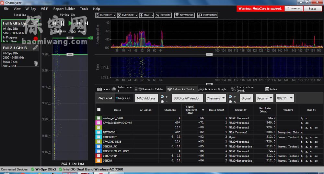
Task: Open the Report Builder menu
Action: (64, 9)
